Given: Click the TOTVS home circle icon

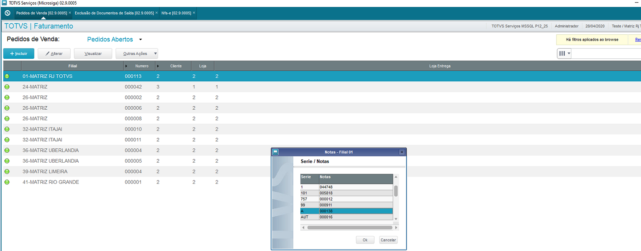Looking at the screenshot, I should pyautogui.click(x=7, y=13).
